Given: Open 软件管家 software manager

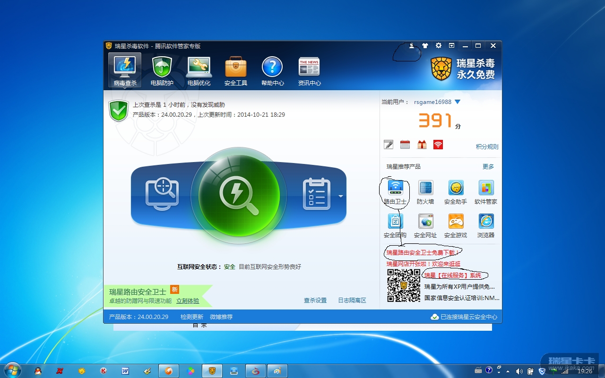Looking at the screenshot, I should 486,192.
